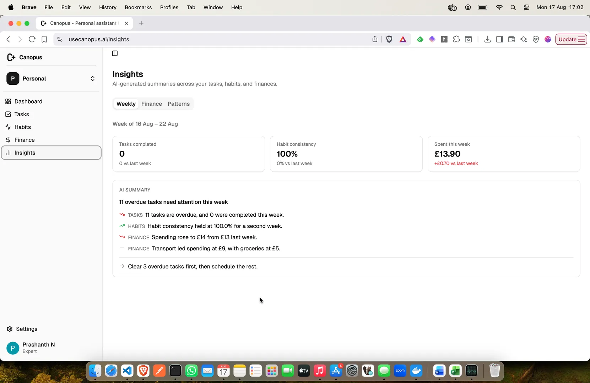590x383 pixels.
Task: Open the History menu in menu bar
Action: [108, 7]
